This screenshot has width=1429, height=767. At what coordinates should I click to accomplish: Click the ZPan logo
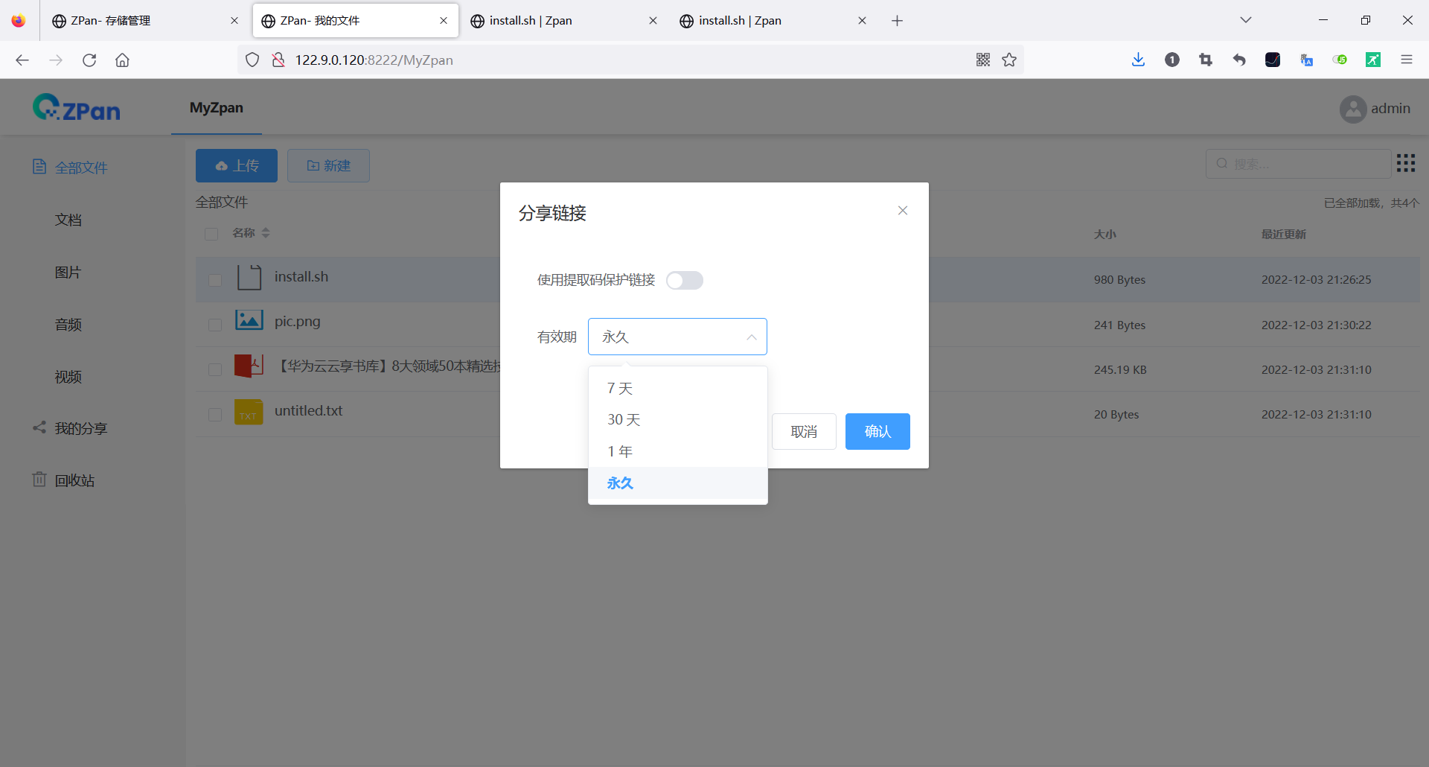pyautogui.click(x=76, y=106)
